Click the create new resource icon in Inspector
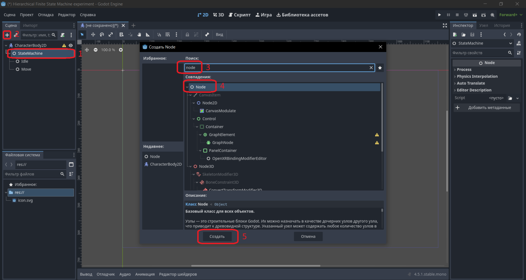This screenshot has width=526, height=280. coord(455,35)
